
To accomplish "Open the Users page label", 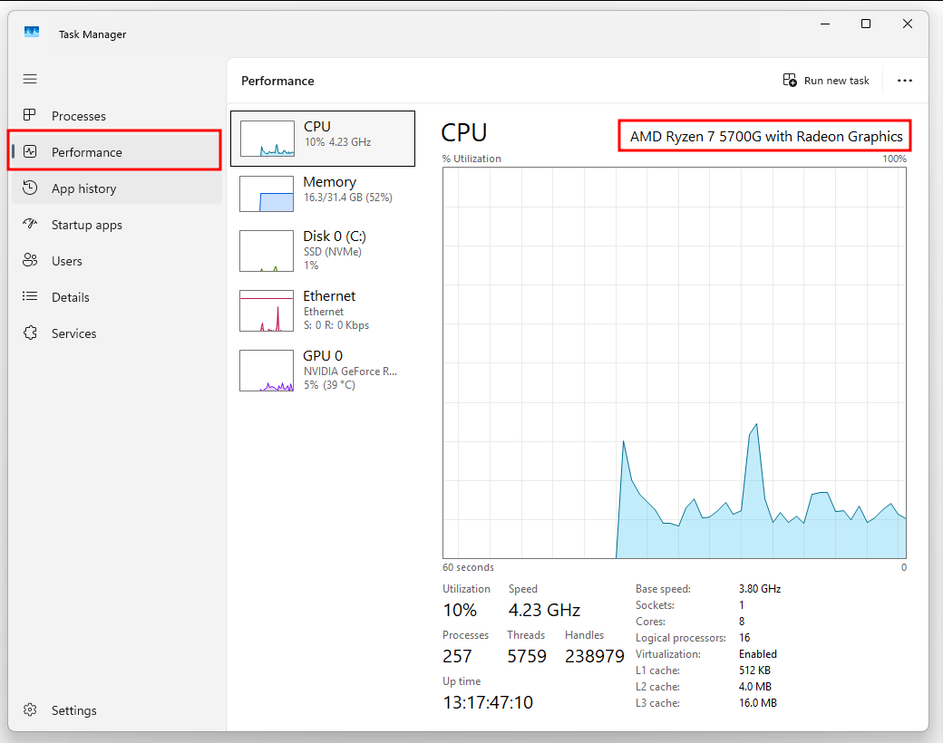I will coord(67,261).
